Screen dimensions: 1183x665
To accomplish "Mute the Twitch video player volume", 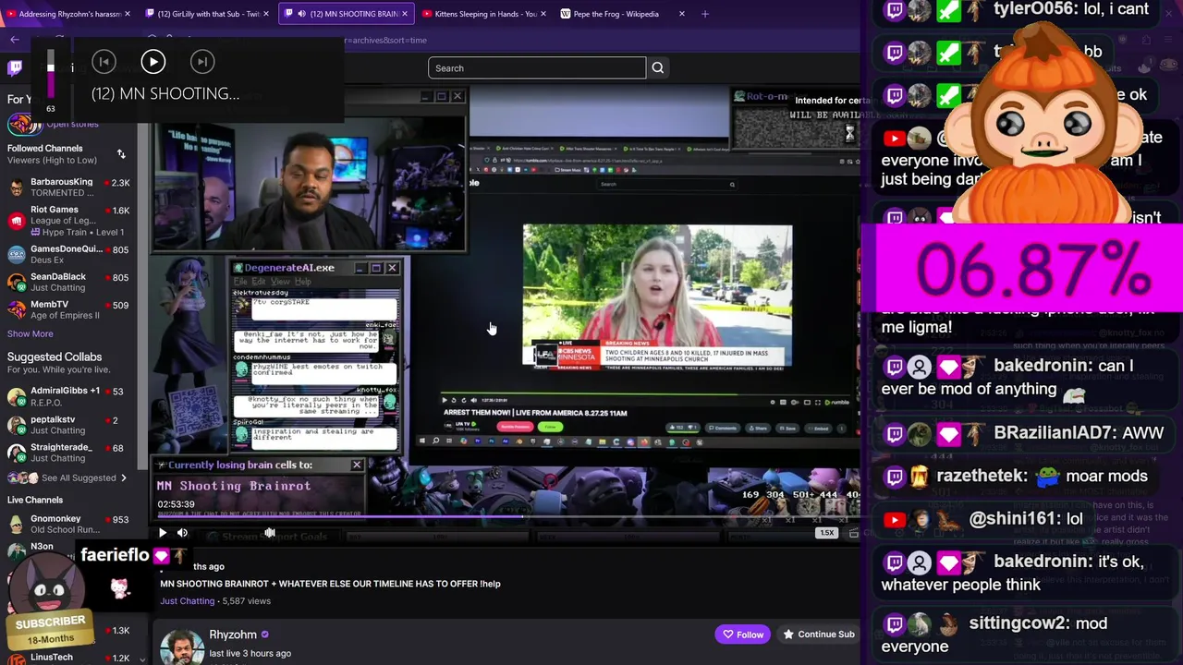I will click(182, 533).
